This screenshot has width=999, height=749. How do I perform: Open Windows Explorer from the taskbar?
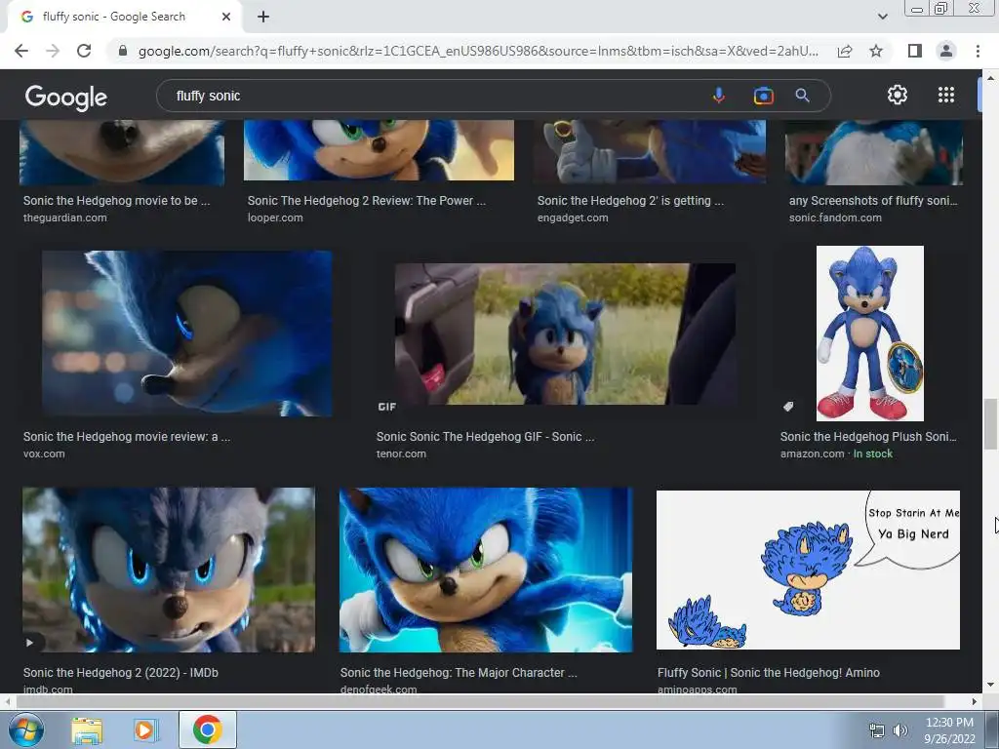[x=87, y=729]
